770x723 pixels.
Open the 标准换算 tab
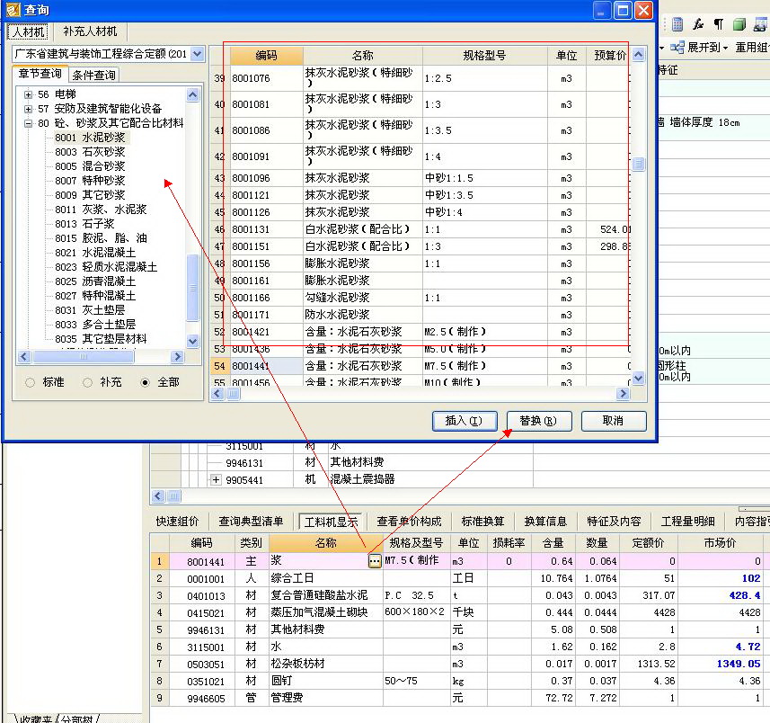point(482,522)
